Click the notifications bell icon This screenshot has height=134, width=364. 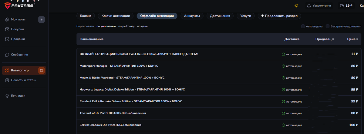pyautogui.click(x=309, y=6)
